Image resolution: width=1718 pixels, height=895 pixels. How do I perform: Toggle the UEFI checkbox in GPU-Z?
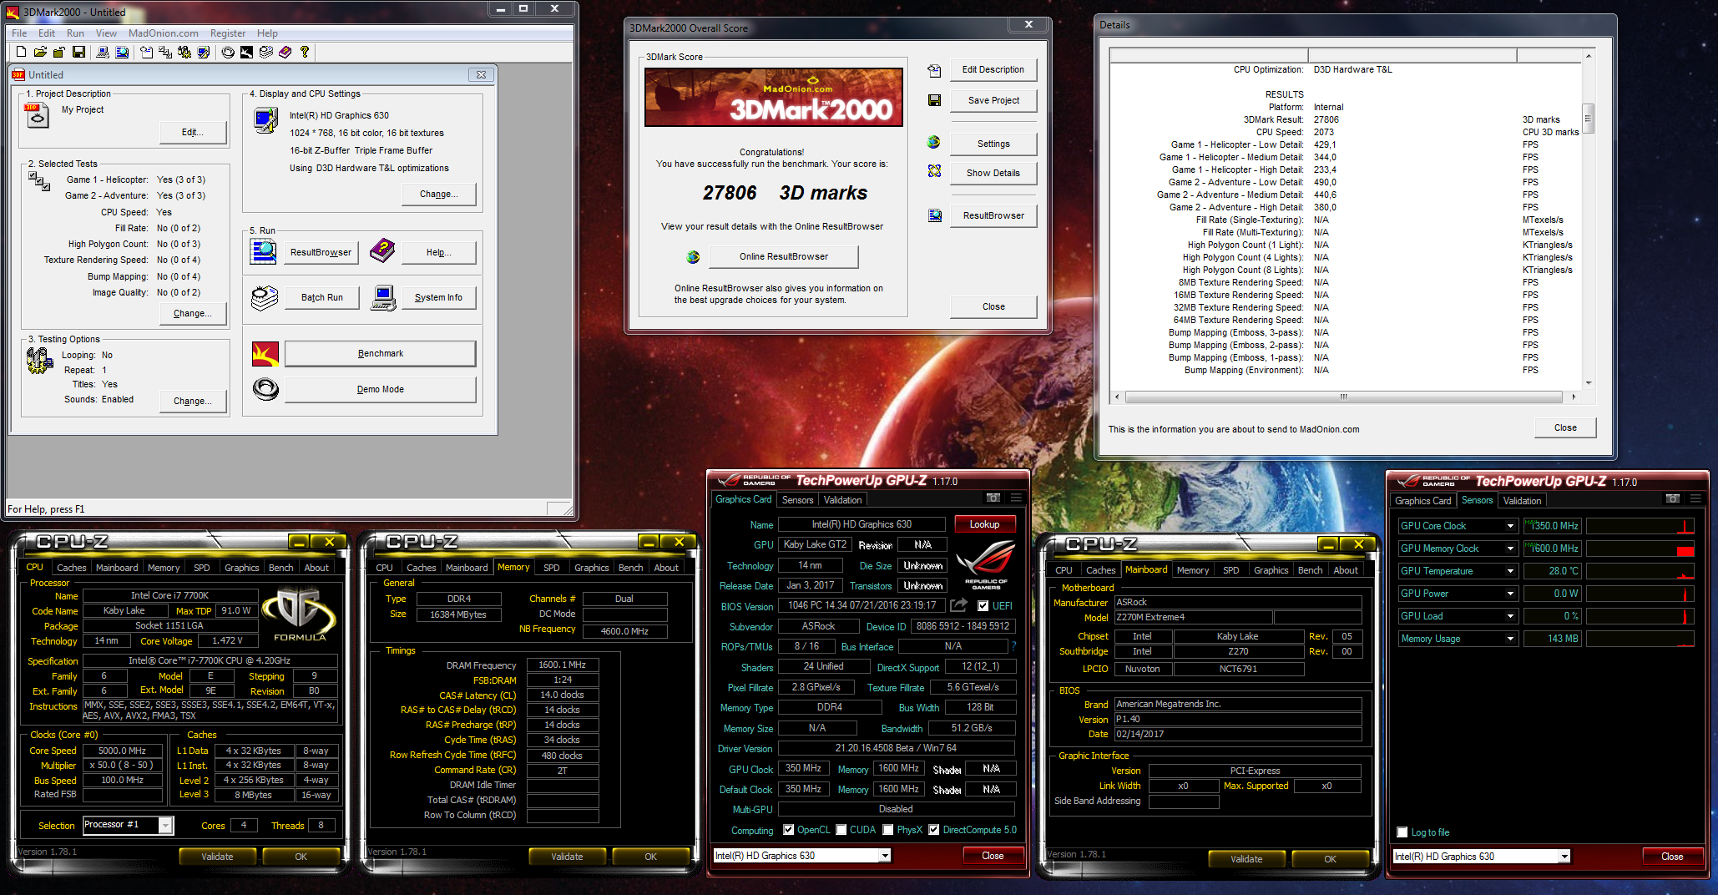click(x=983, y=606)
